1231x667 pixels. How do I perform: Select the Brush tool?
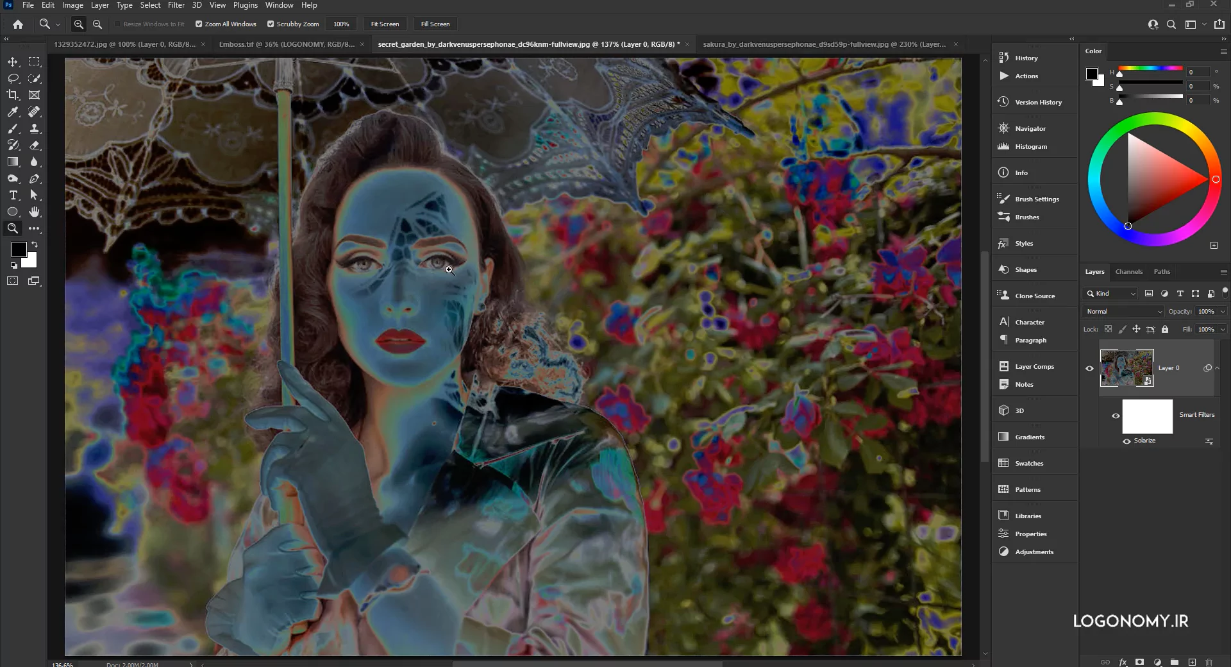coord(13,128)
